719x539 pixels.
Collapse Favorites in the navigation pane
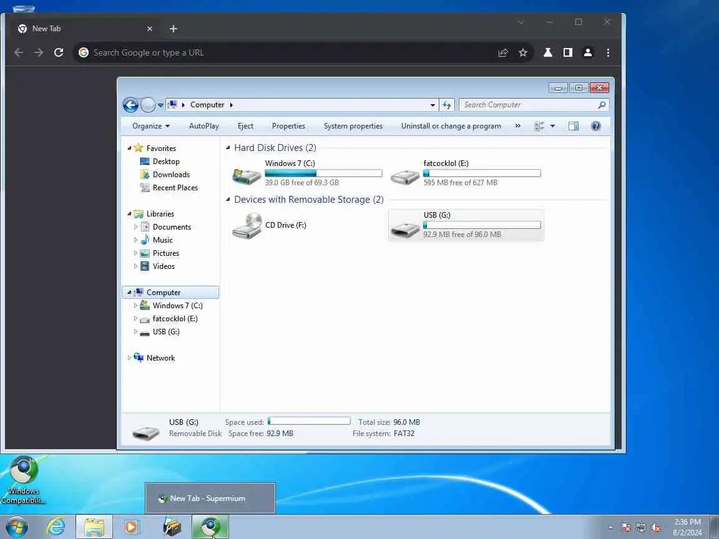(x=129, y=148)
